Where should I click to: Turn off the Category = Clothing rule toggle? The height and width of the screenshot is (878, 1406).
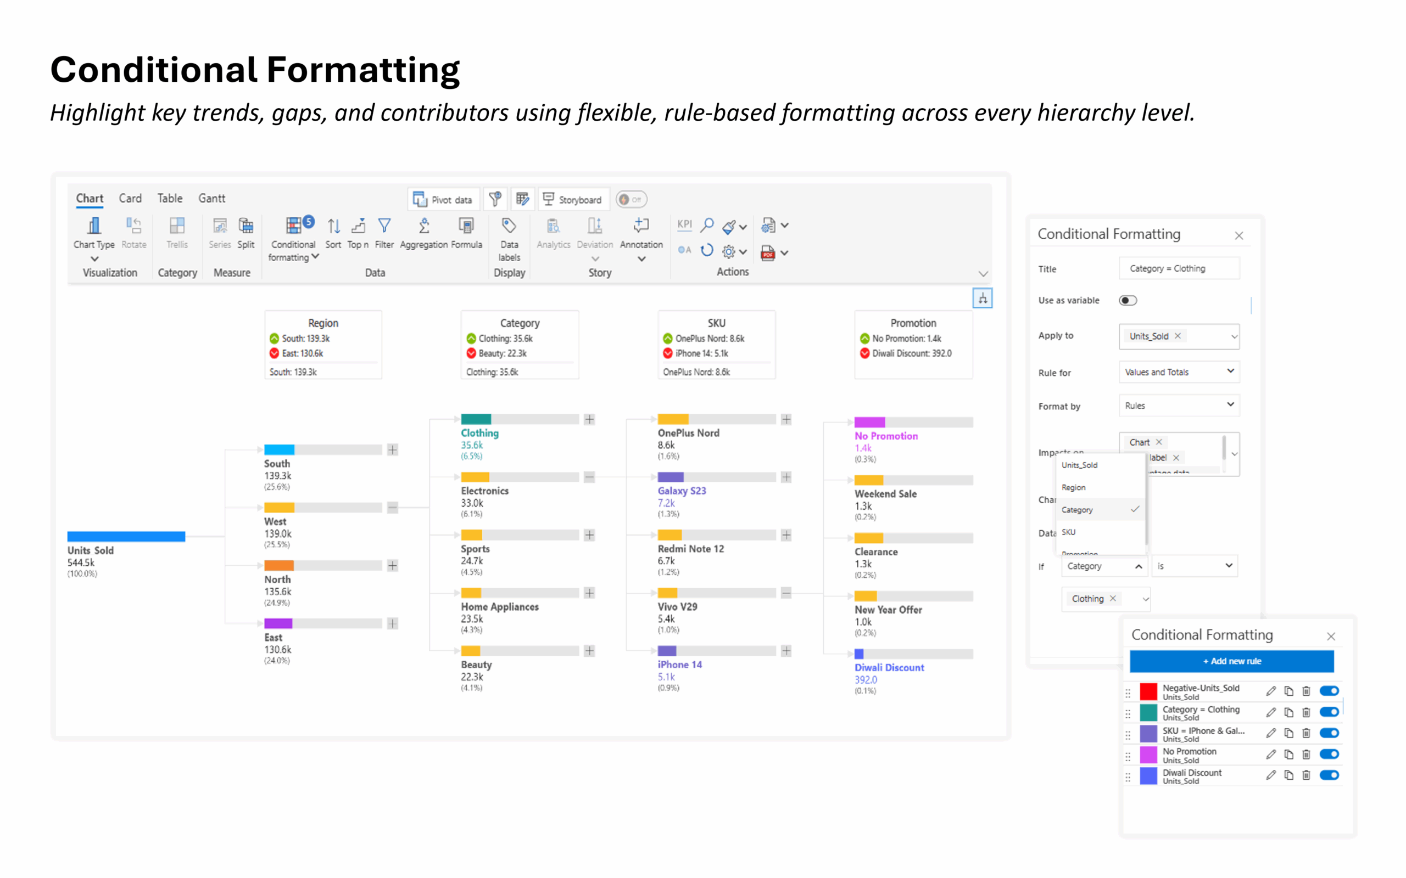[1329, 712]
